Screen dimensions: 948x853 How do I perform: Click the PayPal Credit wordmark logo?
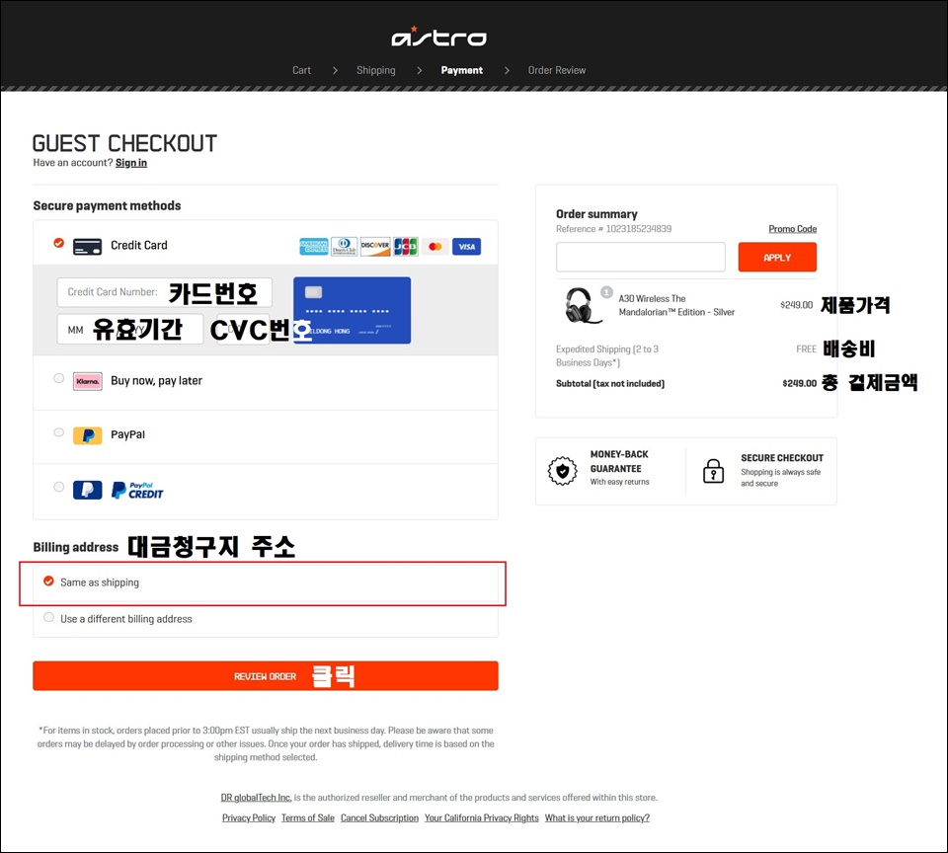click(137, 491)
